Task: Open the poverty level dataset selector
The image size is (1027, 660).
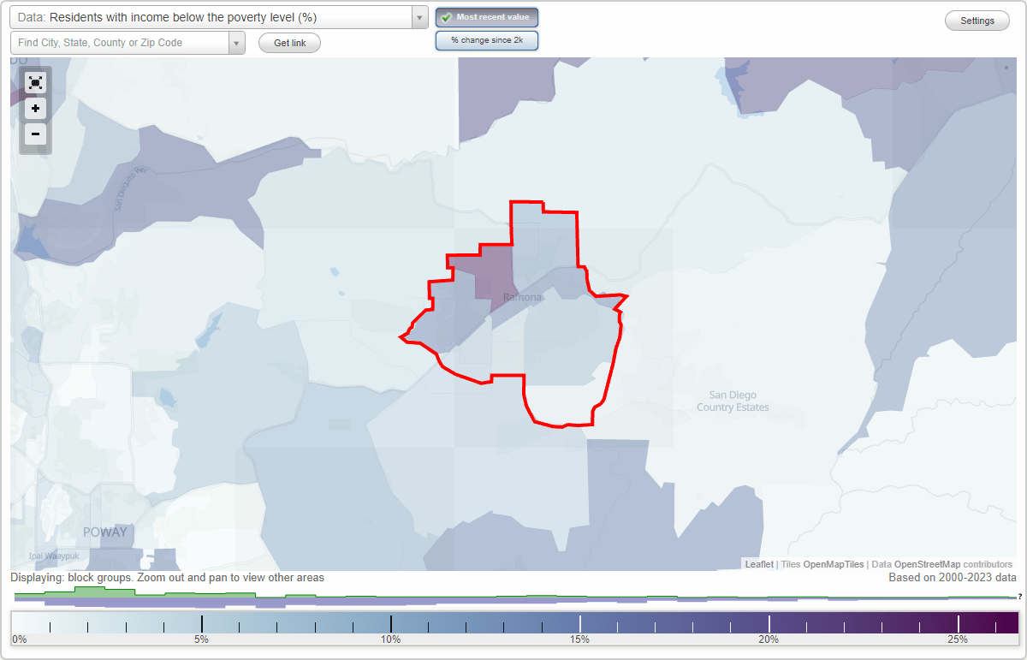Action: (x=214, y=16)
